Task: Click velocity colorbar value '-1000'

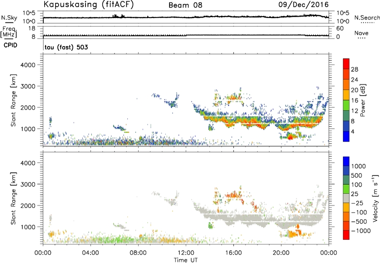Action: pyautogui.click(x=361, y=231)
